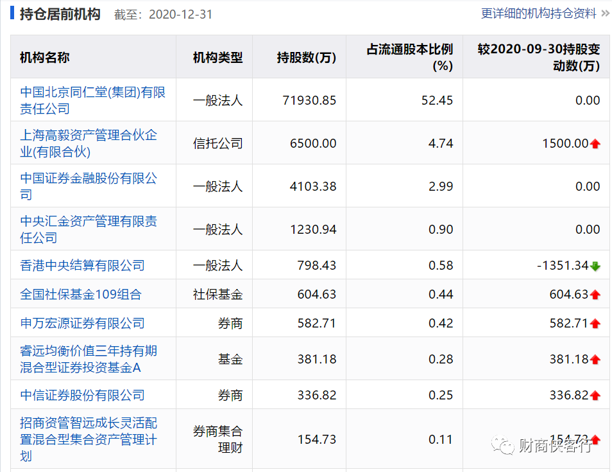Open 中国证券金融股份有限公司 link
This screenshot has width=612, height=472.
click(89, 186)
